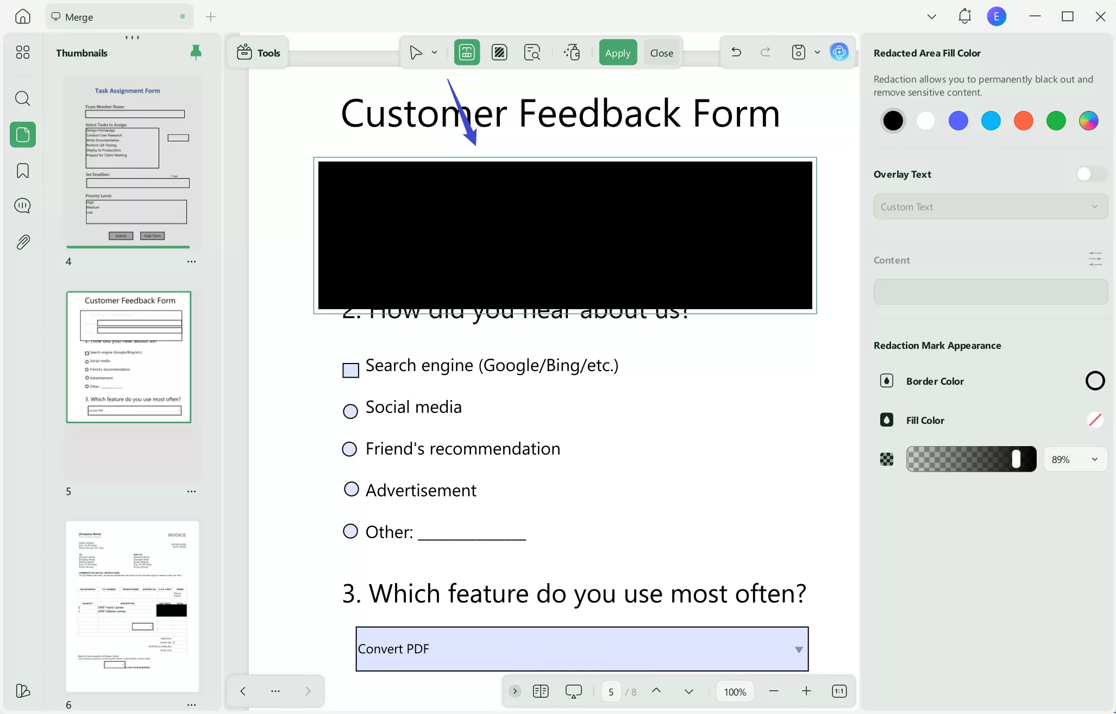This screenshot has width=1116, height=714.
Task: Select the Social media radio button
Action: pos(350,411)
